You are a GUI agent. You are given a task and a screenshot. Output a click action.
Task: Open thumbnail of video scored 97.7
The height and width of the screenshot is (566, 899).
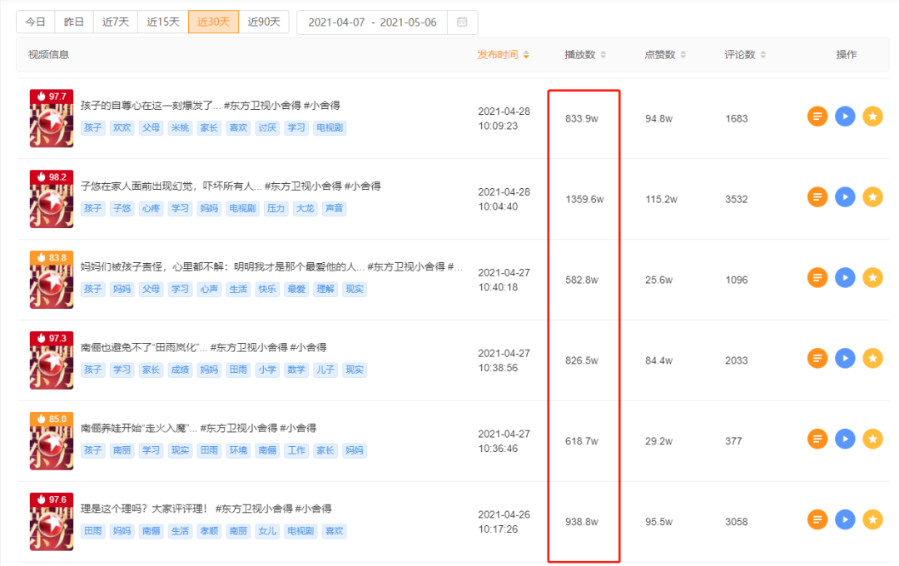point(52,118)
